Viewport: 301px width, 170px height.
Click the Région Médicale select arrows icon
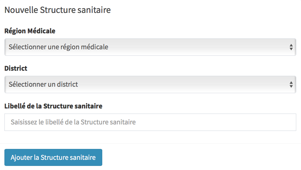click(x=291, y=47)
